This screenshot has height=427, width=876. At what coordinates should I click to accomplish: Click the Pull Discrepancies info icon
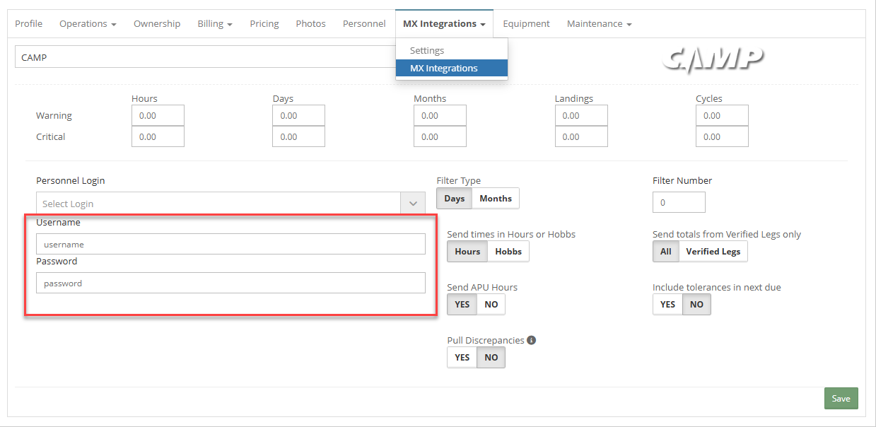[532, 340]
